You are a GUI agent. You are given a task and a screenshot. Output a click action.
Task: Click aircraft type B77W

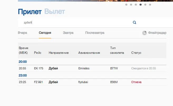tap(114, 68)
